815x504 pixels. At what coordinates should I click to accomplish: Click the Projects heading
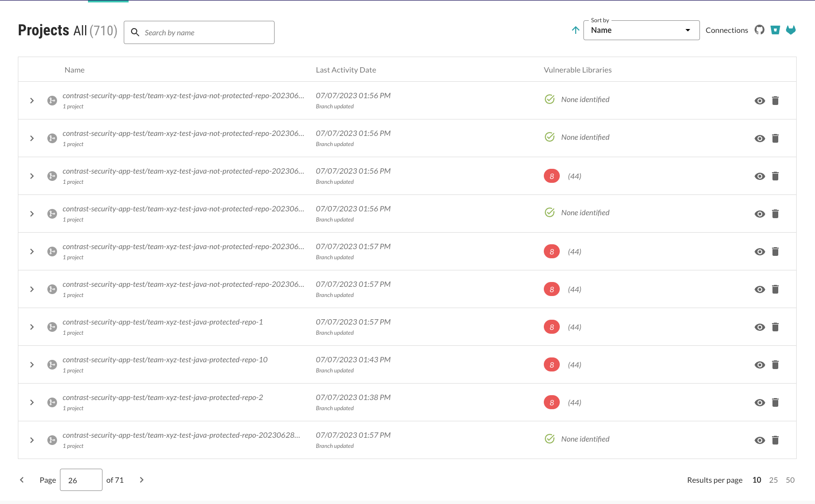point(44,30)
